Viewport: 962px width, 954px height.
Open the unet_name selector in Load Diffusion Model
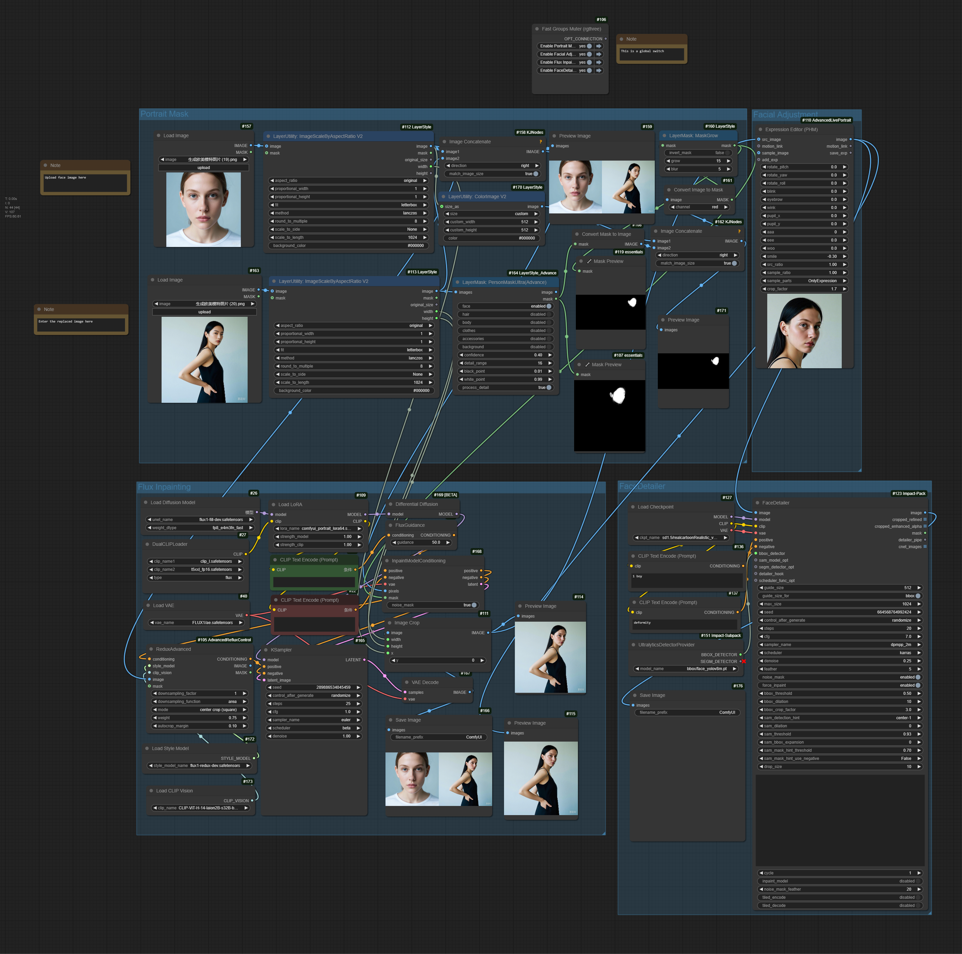click(x=200, y=519)
